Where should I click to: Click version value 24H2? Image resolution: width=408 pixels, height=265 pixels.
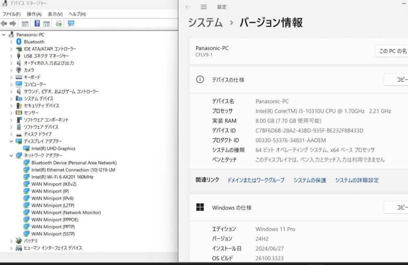tap(262, 239)
